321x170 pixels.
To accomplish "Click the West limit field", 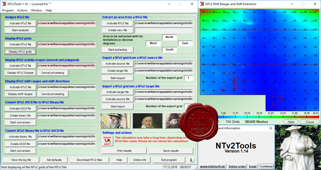I will [x=153, y=43].
